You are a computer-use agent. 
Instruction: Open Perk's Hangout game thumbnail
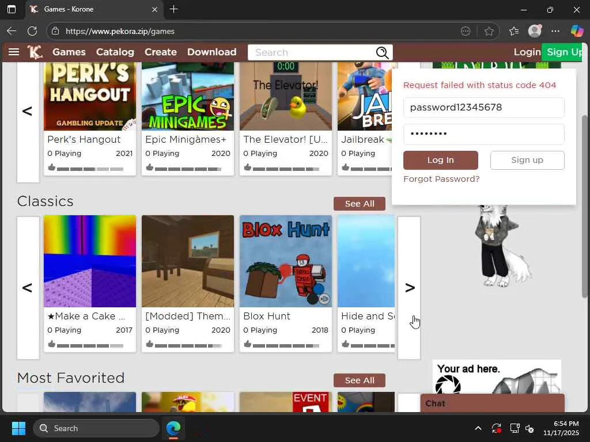(90, 96)
